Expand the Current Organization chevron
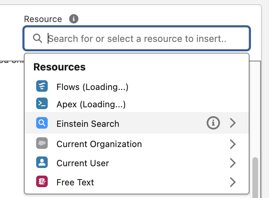Image resolution: width=269 pixels, height=198 pixels. (233, 144)
